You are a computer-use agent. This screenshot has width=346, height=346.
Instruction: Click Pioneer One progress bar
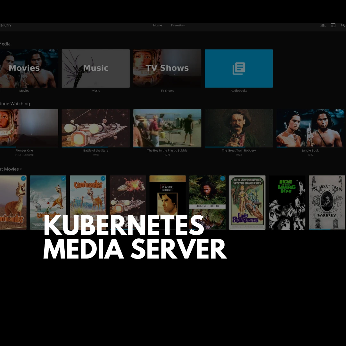coord(29,147)
